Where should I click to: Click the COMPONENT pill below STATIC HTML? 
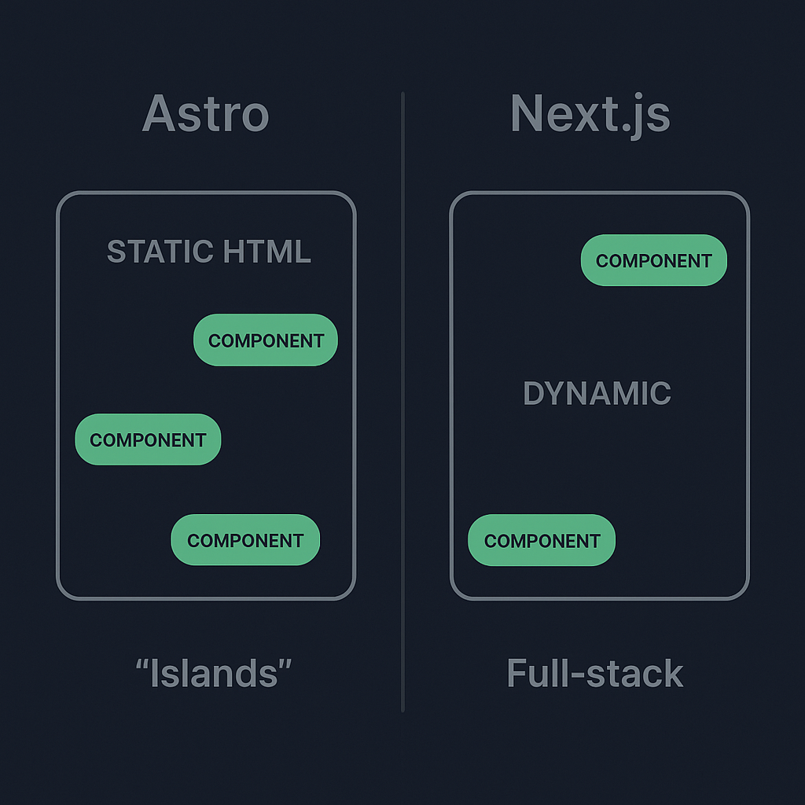(266, 340)
